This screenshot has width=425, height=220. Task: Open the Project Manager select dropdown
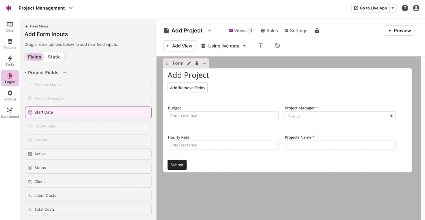(340, 116)
